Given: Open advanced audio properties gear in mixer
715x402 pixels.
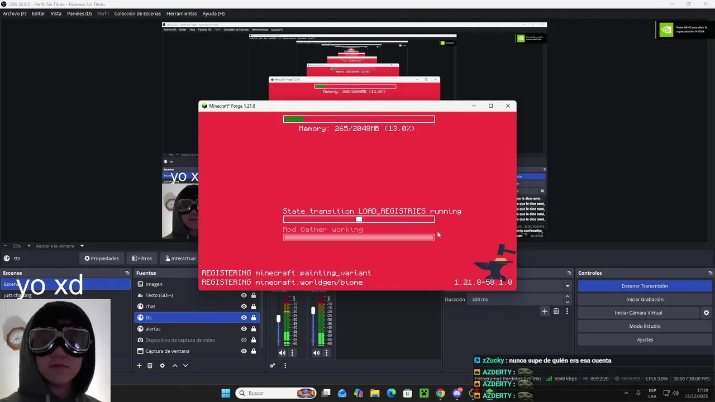Looking at the screenshot, I should [x=273, y=366].
